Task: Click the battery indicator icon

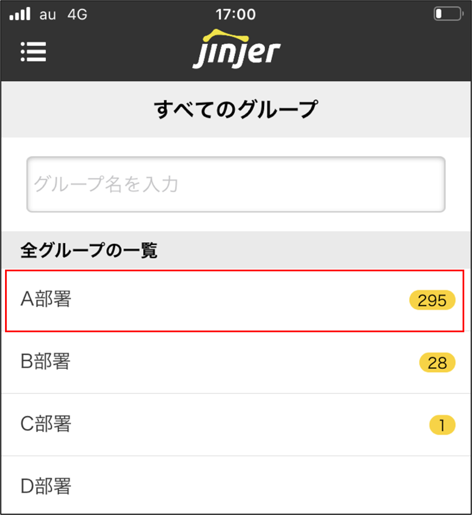Action: [x=448, y=14]
